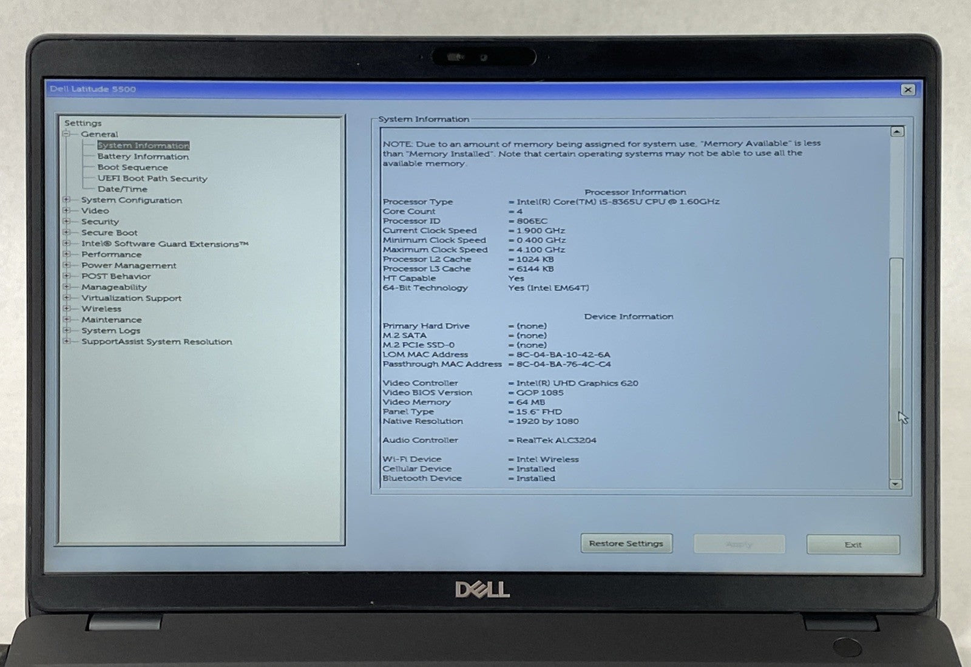Click the Settings root label
971x667 pixels.
(x=83, y=123)
